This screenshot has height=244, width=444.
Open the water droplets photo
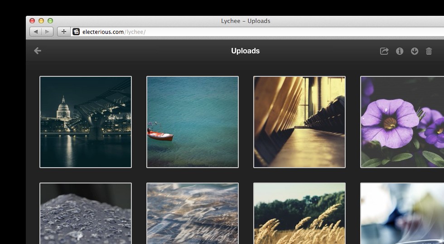coord(86,213)
